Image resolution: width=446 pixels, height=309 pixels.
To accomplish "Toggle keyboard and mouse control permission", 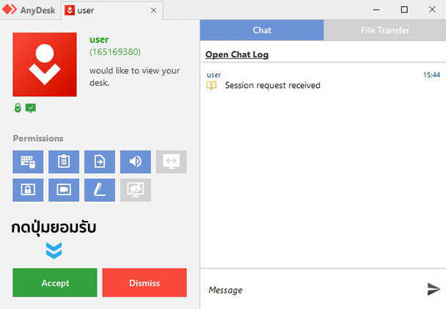I will coord(28,162).
